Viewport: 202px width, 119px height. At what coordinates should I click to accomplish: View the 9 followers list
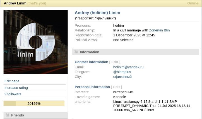coord(13,94)
